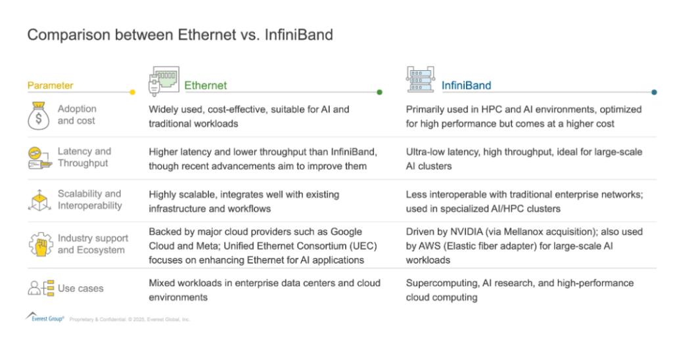Click the Industry support fist-gear icon
Viewport: 673px width, 355px height.
click(x=40, y=243)
